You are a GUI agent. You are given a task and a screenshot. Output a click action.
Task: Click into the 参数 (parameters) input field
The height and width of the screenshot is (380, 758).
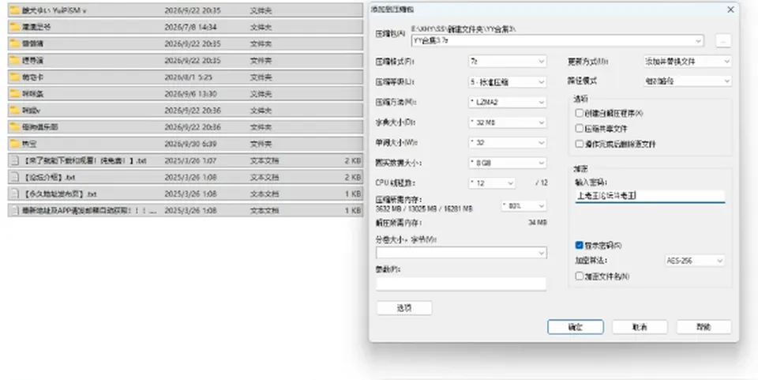461,284
